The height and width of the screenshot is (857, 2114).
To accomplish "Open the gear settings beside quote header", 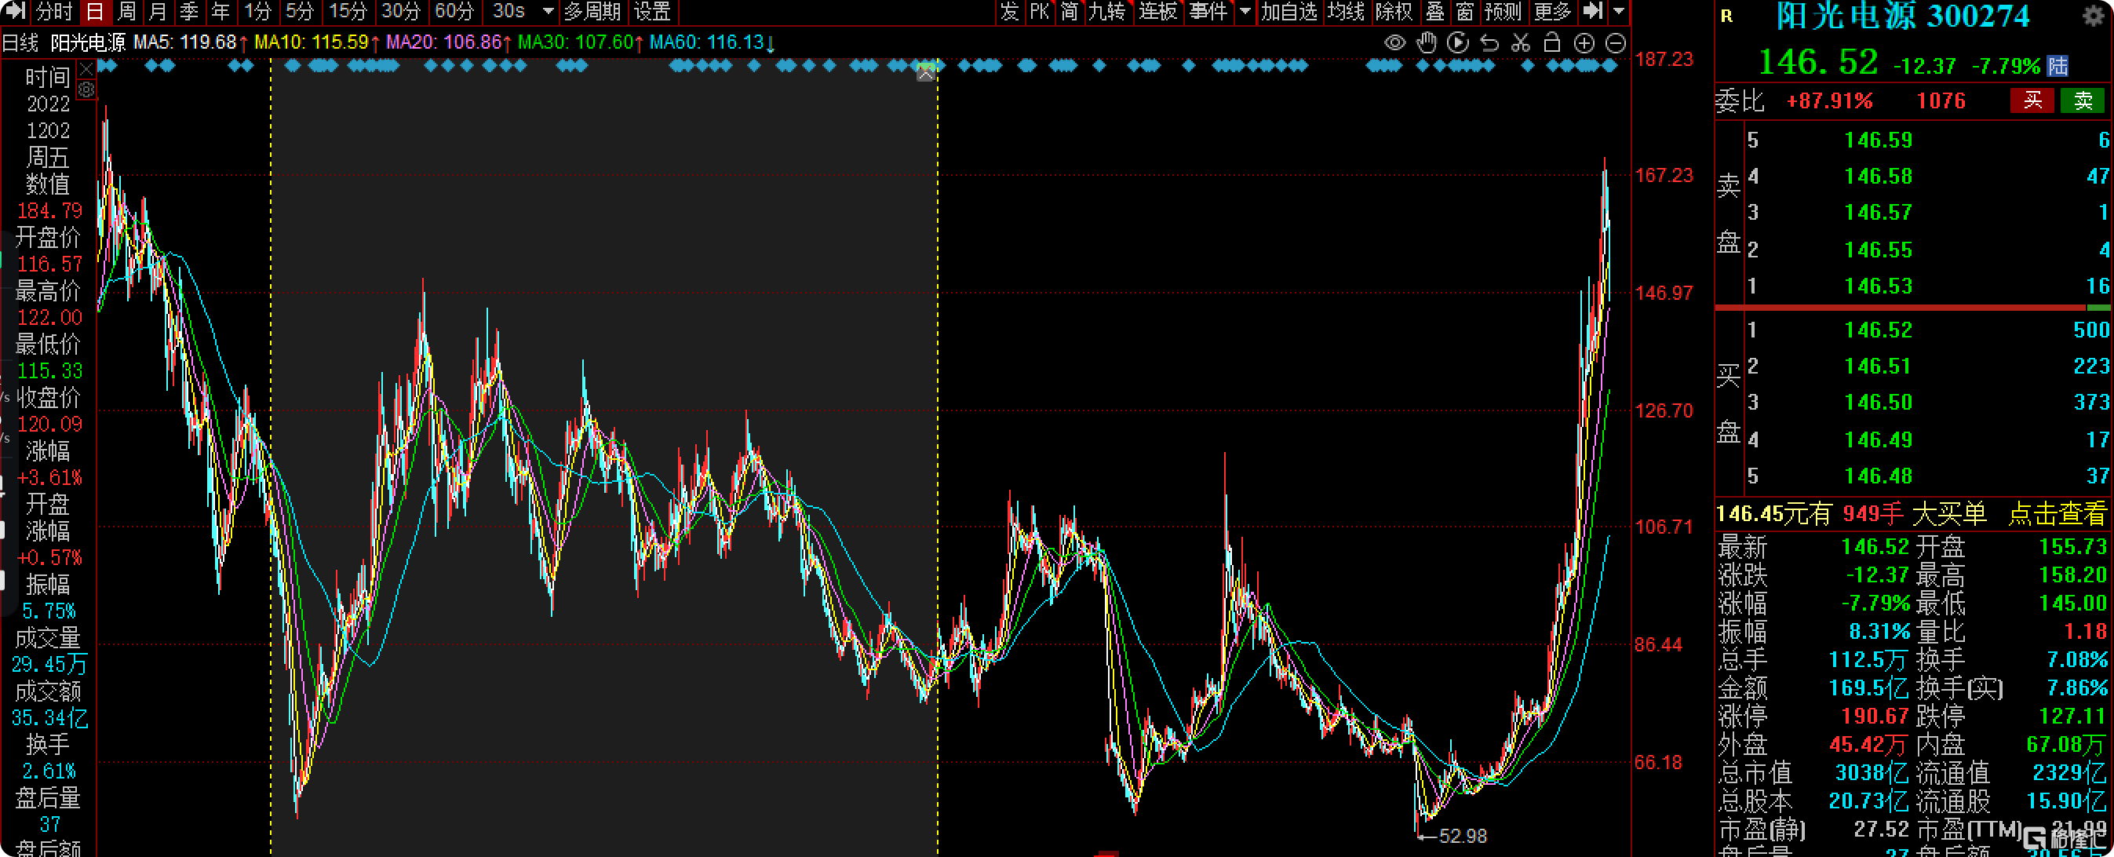I will tap(2093, 16).
